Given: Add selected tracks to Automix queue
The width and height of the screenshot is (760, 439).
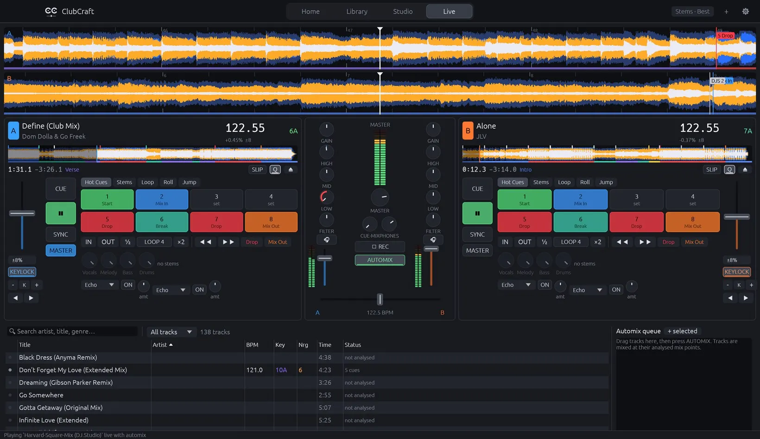Looking at the screenshot, I should (x=682, y=331).
